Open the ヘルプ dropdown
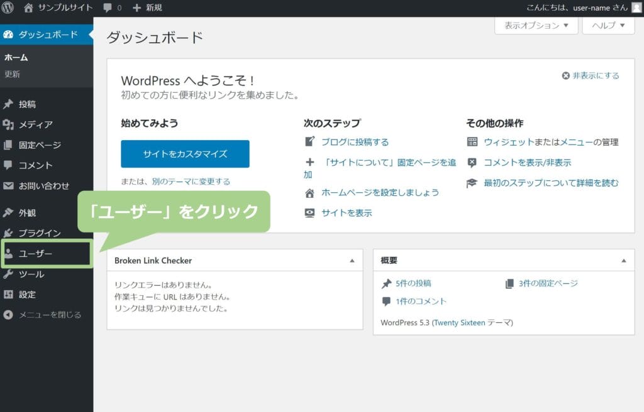Screen dimensions: 644x412 pos(608,26)
